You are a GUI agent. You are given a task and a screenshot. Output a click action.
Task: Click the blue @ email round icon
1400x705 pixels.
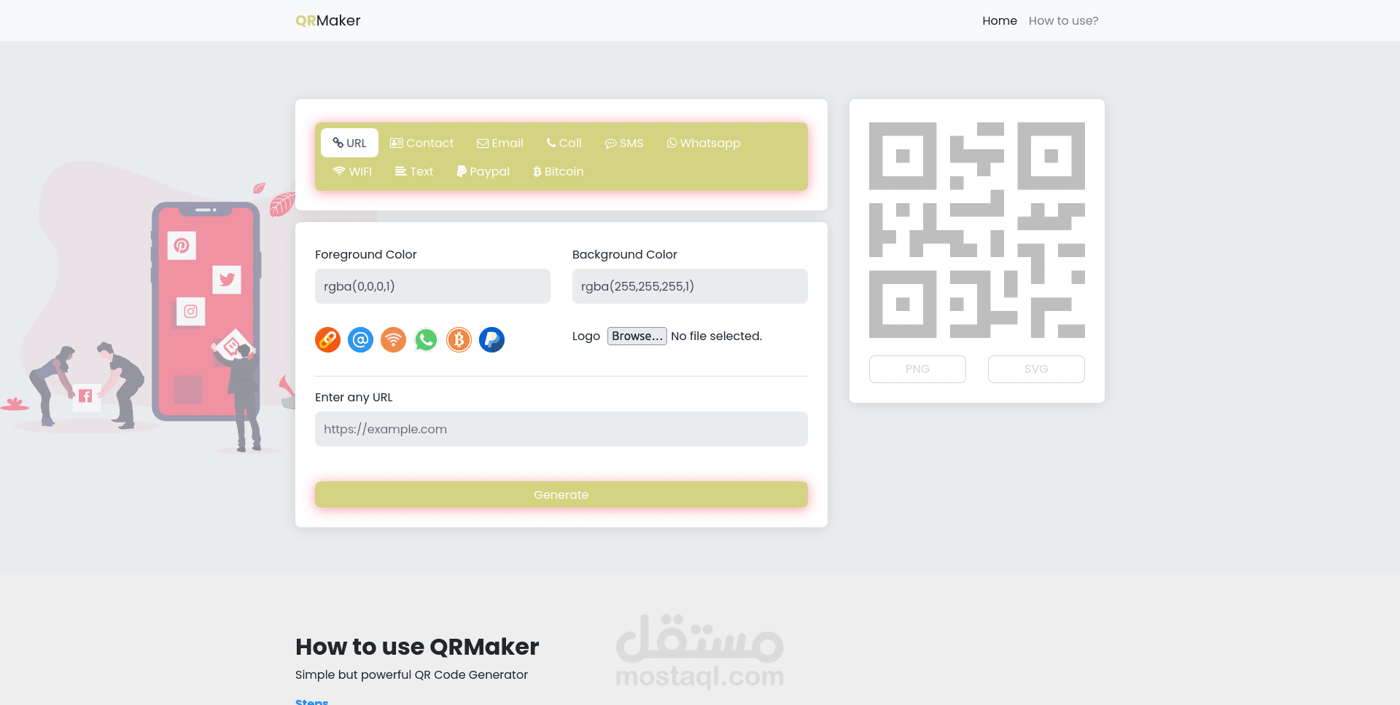[x=360, y=339]
